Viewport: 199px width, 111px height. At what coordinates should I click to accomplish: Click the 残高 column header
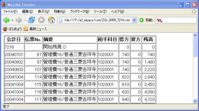(x=148, y=39)
